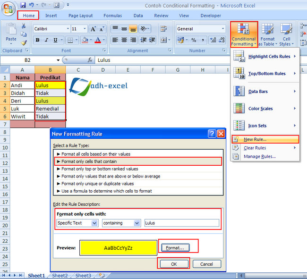Decrease font size with Shrink Font
307x279 pixels.
tap(102, 29)
